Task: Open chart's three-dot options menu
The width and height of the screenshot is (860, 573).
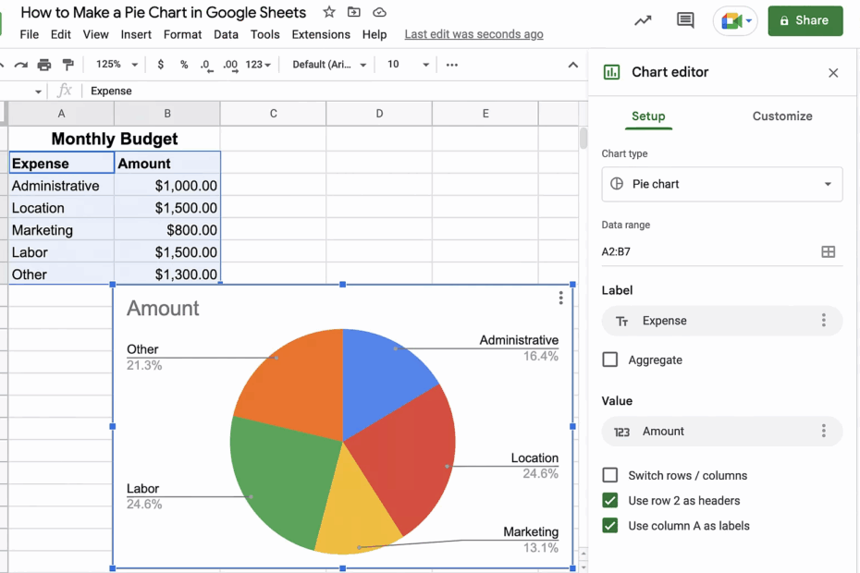Action: (560, 298)
